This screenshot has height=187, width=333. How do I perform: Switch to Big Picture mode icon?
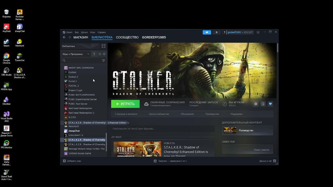[x=258, y=32]
